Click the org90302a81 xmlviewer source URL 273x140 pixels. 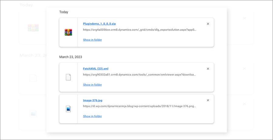(140, 75)
